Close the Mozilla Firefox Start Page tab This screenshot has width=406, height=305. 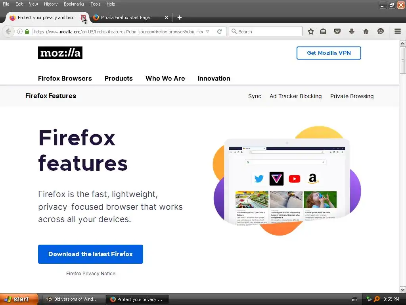(167, 17)
